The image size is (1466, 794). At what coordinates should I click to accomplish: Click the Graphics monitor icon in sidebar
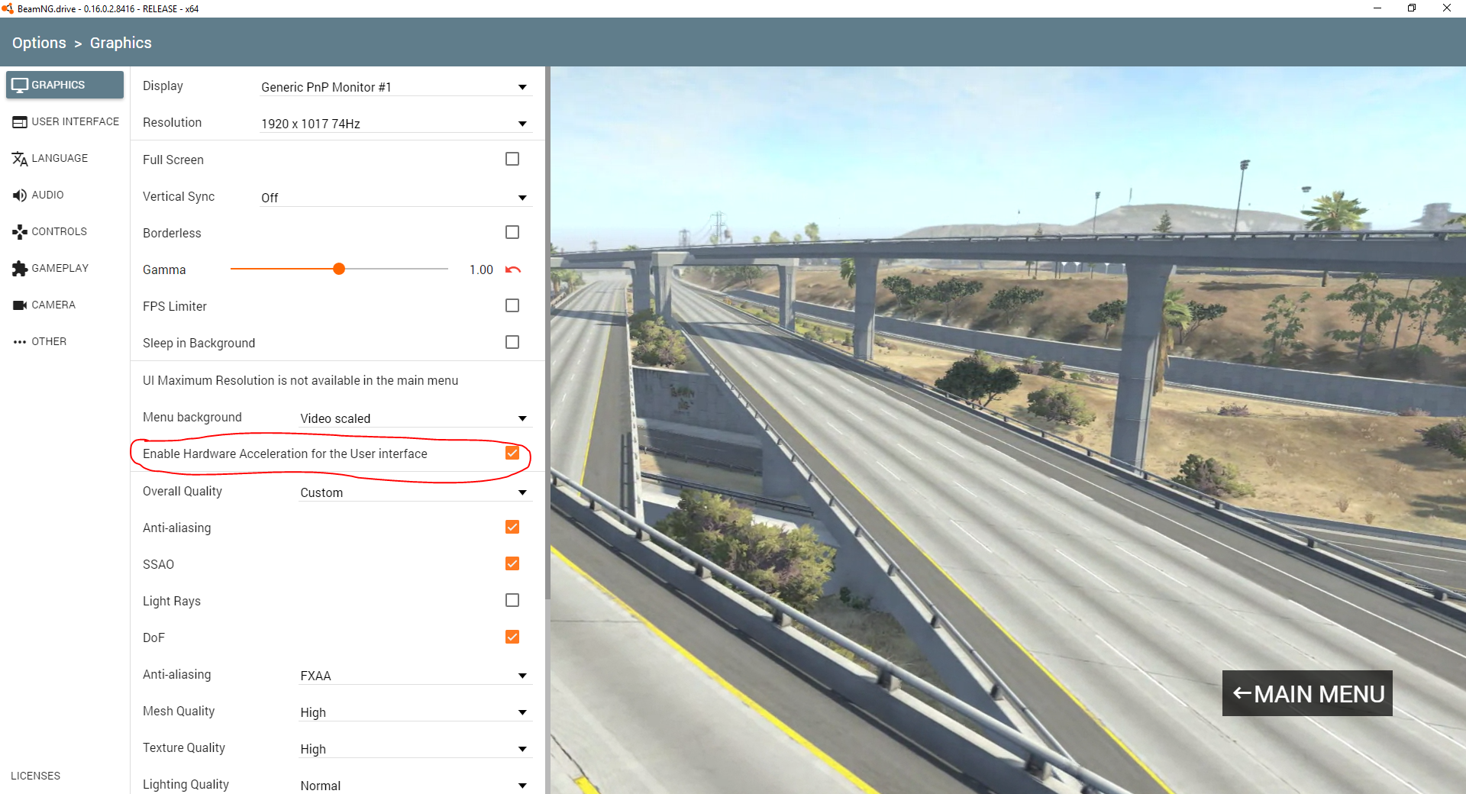tap(20, 85)
